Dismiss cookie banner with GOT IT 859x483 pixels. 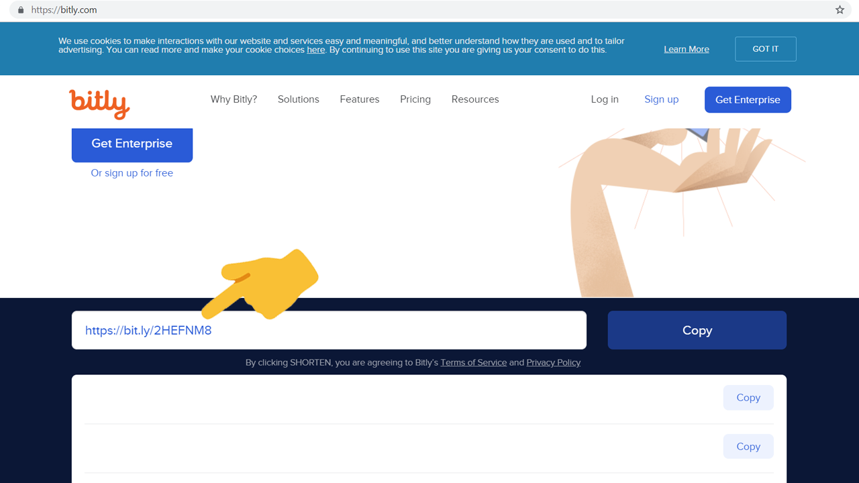pos(766,49)
